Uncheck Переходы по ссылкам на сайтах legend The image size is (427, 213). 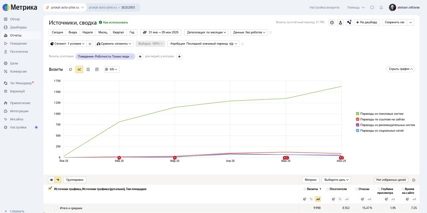(358, 119)
